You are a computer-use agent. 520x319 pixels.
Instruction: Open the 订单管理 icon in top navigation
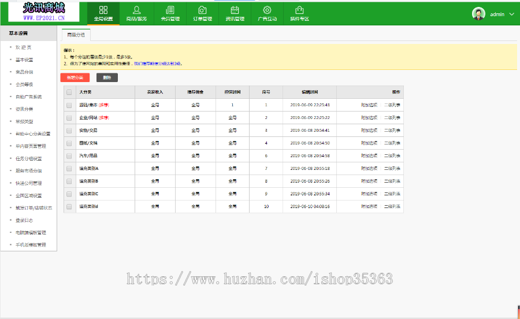click(202, 10)
